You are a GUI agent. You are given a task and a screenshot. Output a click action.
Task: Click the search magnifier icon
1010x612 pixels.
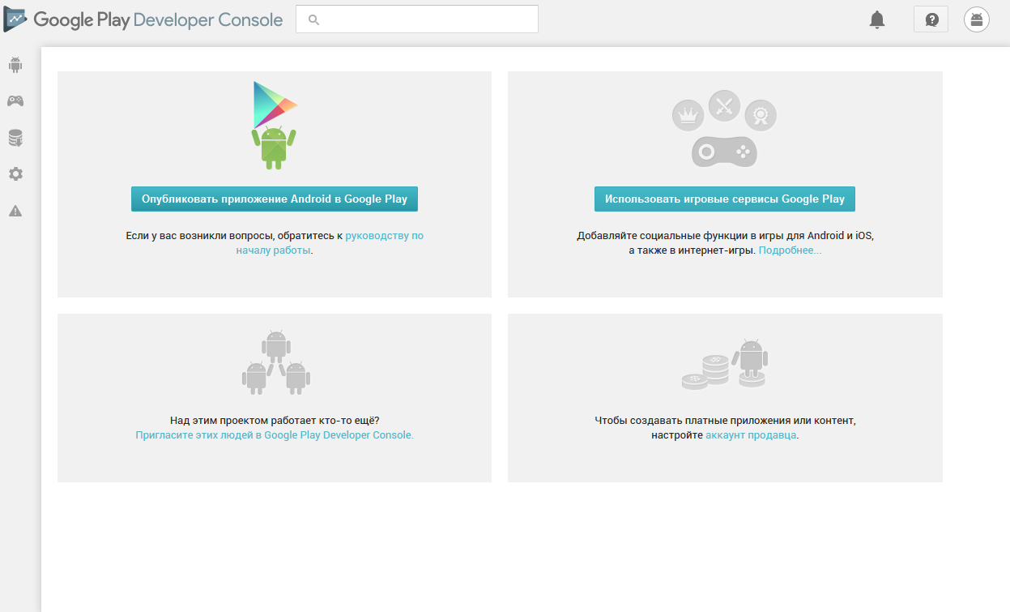coord(314,19)
